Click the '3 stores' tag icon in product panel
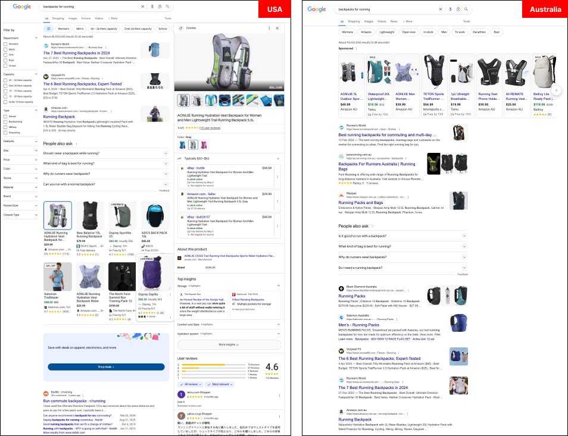Image resolution: width=568 pixels, height=436 pixels. pyautogui.click(x=181, y=28)
